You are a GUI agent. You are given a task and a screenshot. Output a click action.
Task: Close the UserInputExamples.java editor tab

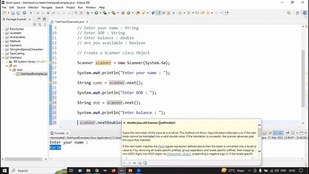click(x=87, y=22)
